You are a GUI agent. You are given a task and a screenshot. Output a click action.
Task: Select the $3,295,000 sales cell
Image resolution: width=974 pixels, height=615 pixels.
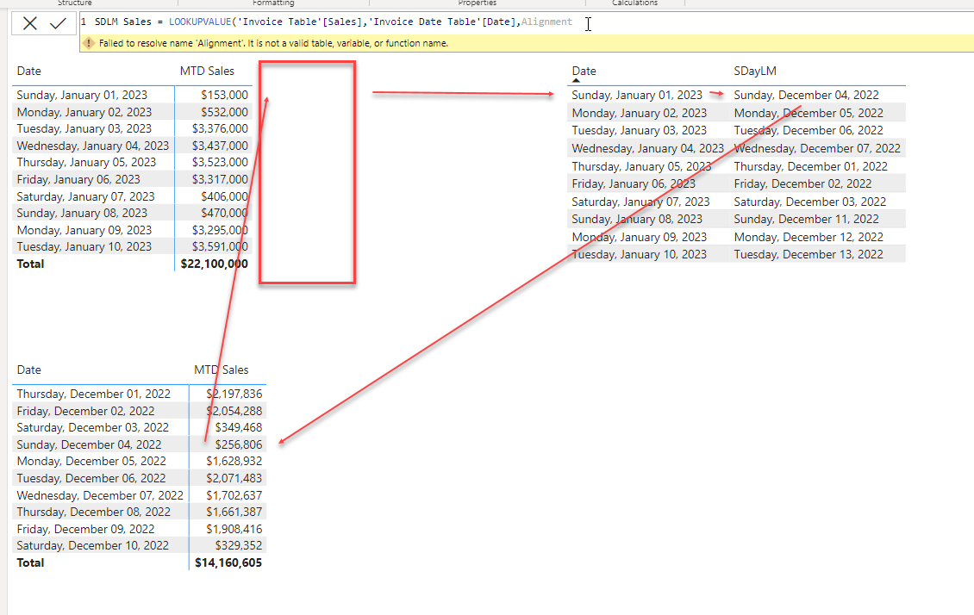coord(220,230)
